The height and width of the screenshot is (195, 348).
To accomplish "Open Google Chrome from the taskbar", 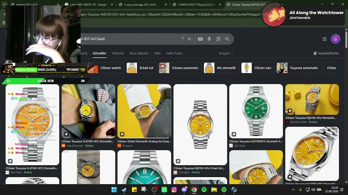I will pyautogui.click(x=194, y=190).
